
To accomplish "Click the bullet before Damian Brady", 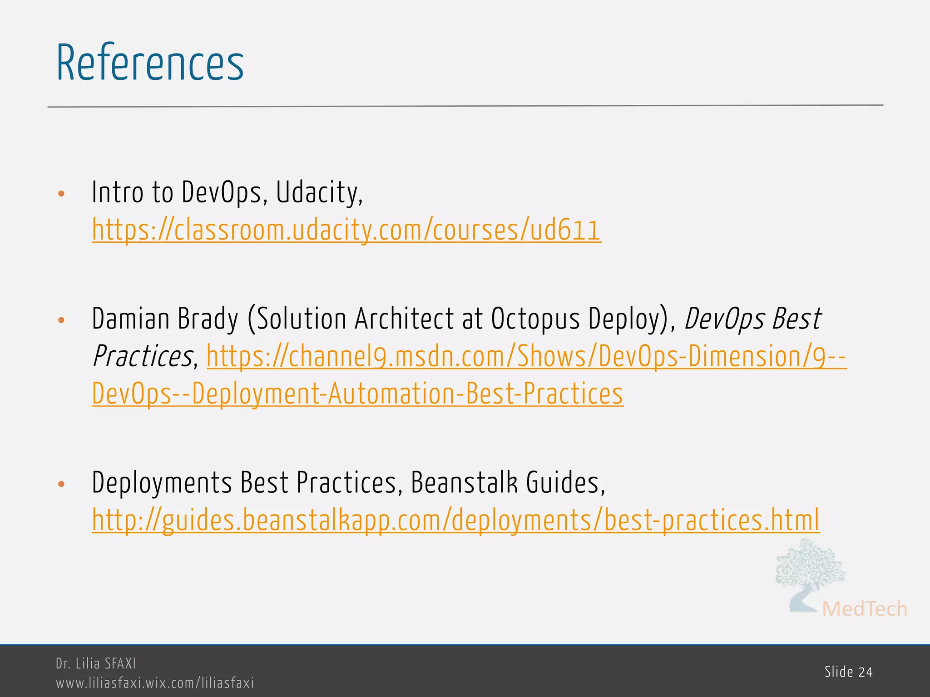I will click(x=62, y=321).
